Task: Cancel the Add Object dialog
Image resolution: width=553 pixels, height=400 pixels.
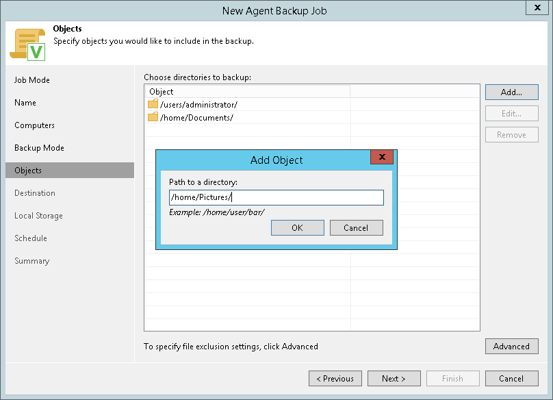Action: tap(356, 228)
